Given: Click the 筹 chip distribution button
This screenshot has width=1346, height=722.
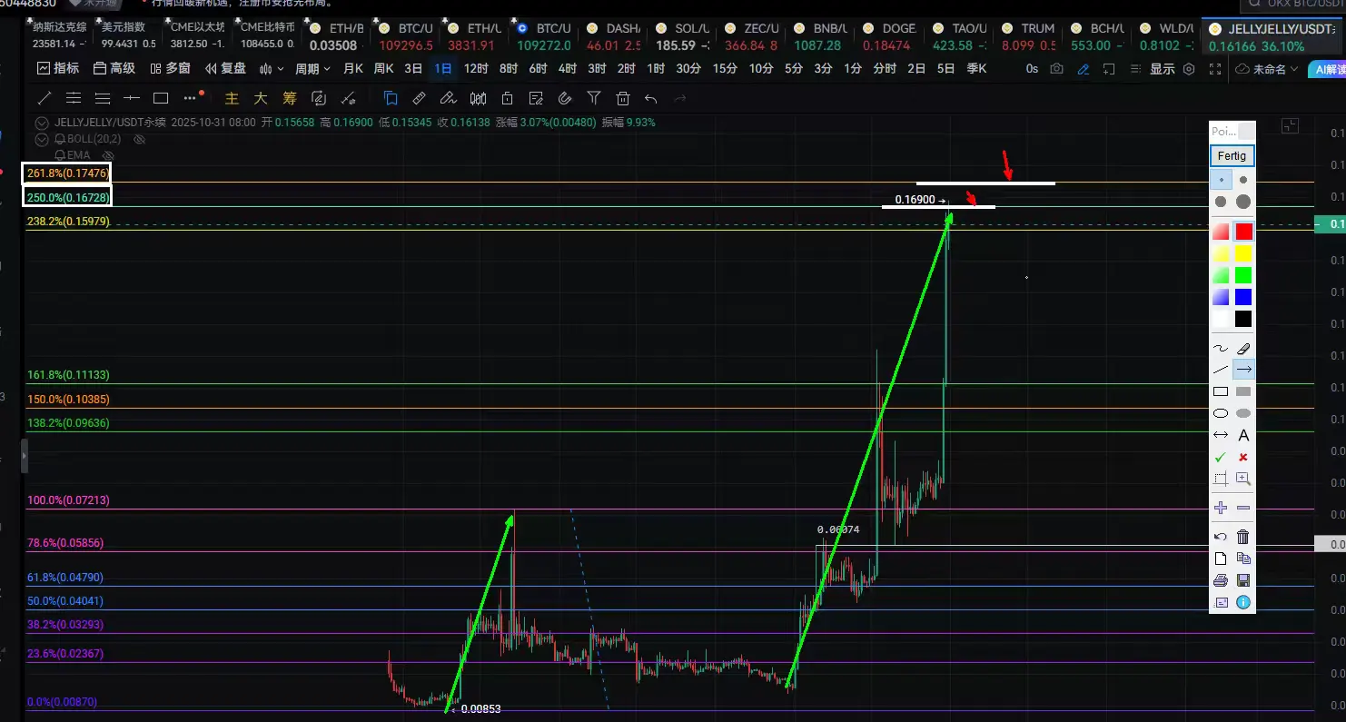Looking at the screenshot, I should [x=290, y=98].
